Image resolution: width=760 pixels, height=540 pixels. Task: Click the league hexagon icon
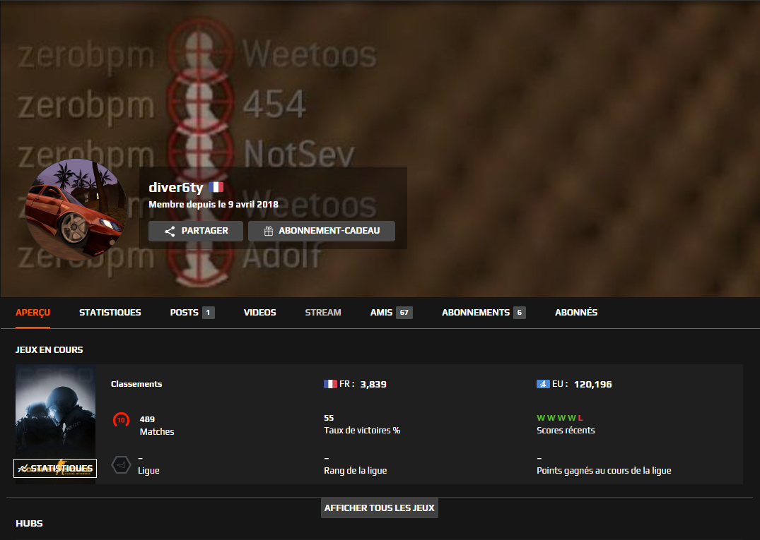point(121,465)
